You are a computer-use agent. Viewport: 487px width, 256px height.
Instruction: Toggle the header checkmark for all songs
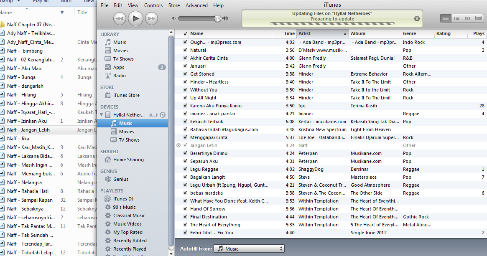[x=185, y=33]
